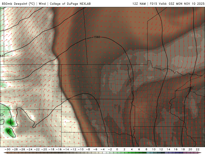This screenshot has height=154, width=205.
Task: Click the "22" legend value
Action: (x=198, y=149)
